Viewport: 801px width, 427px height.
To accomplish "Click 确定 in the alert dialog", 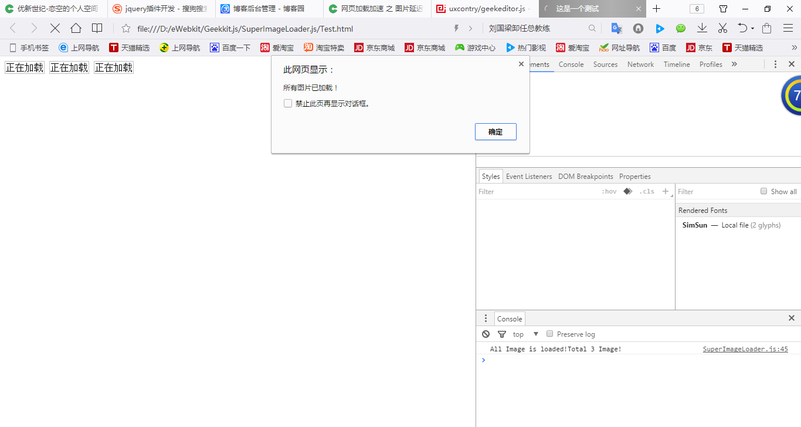I will [x=495, y=132].
